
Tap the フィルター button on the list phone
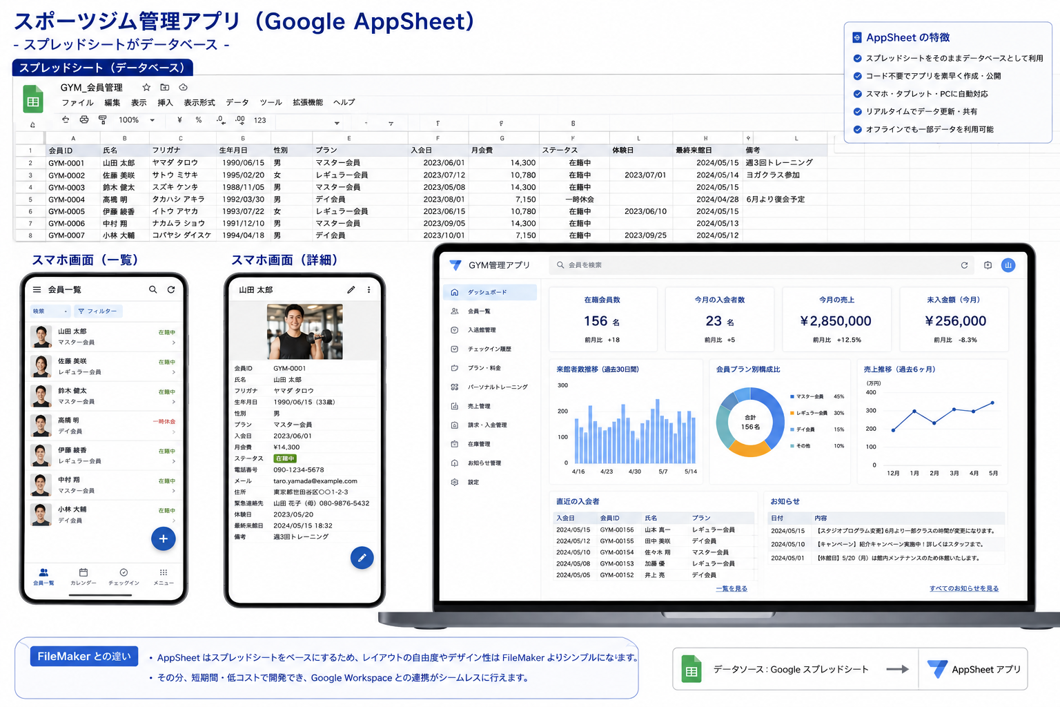97,311
